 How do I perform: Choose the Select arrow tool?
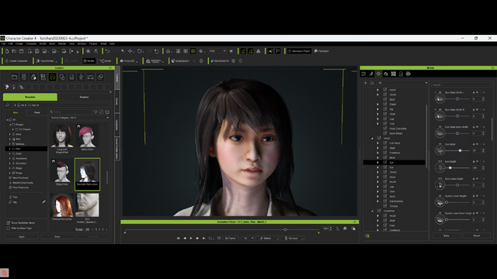point(123,51)
